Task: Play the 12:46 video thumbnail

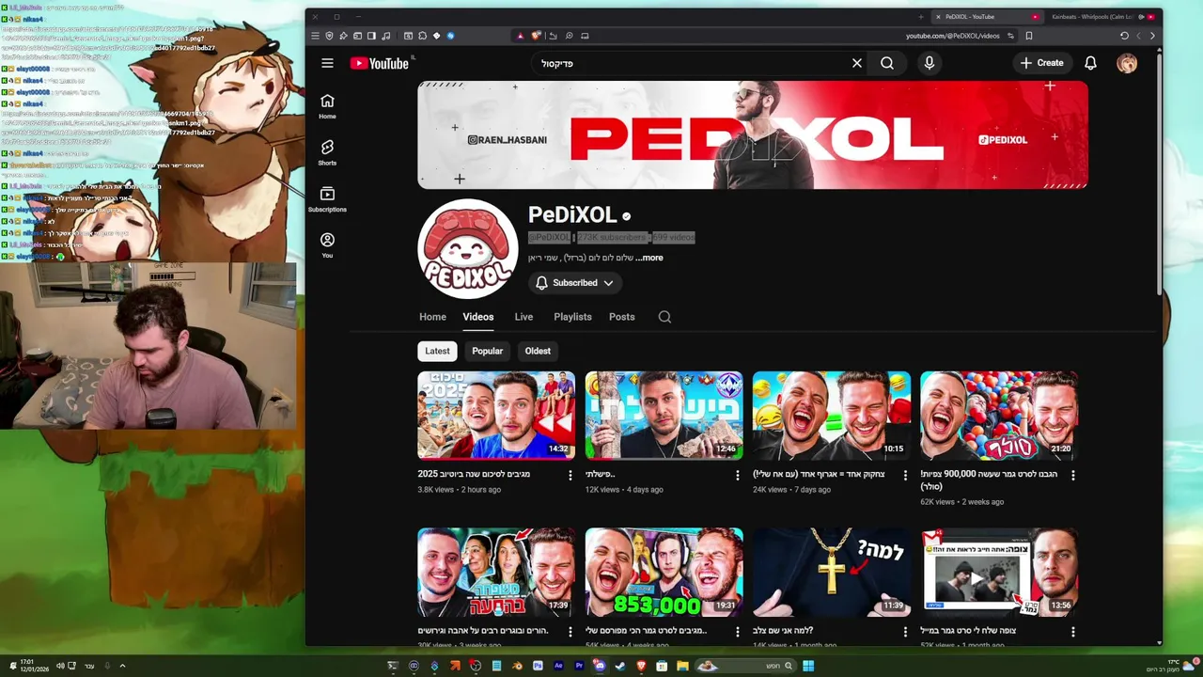Action: point(664,416)
